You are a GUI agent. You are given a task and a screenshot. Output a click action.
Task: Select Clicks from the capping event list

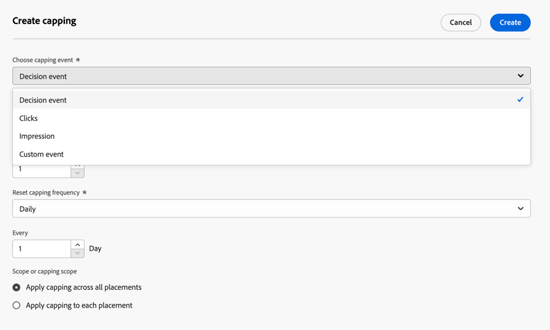pyautogui.click(x=271, y=118)
